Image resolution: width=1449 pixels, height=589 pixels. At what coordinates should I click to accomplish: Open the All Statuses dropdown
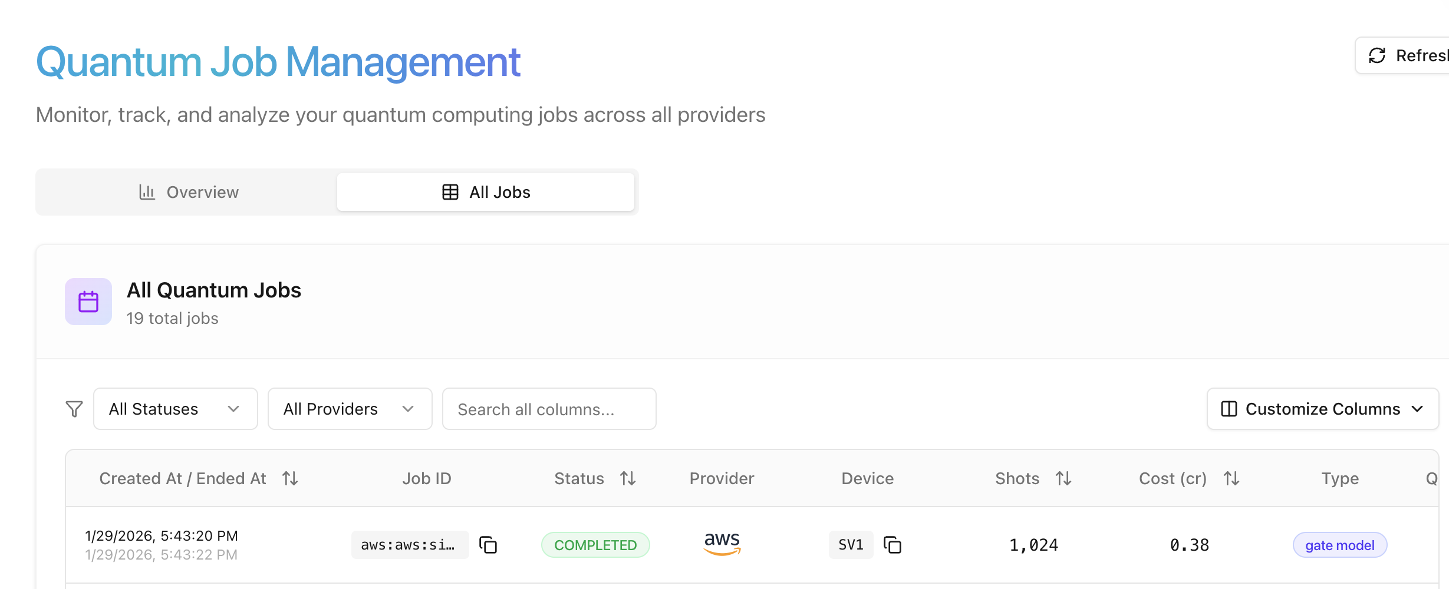(x=175, y=409)
